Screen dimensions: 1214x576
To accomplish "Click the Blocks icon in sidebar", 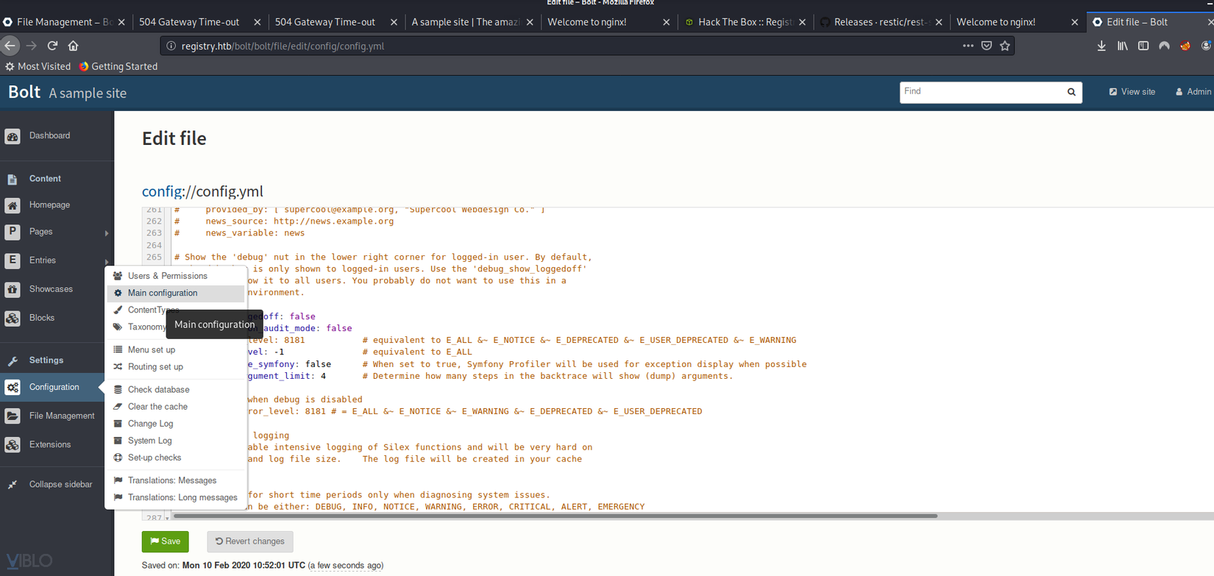I will (x=13, y=319).
